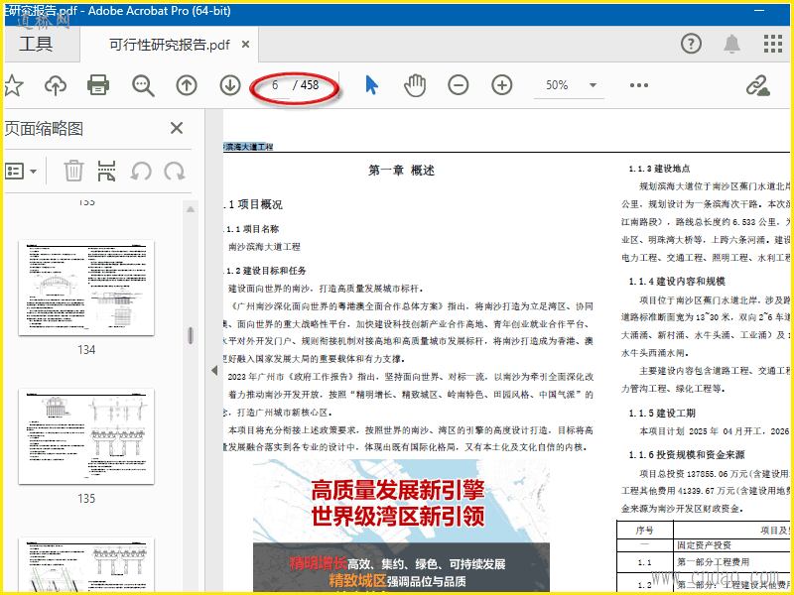
Task: Zoom out with minus icon
Action: click(459, 85)
